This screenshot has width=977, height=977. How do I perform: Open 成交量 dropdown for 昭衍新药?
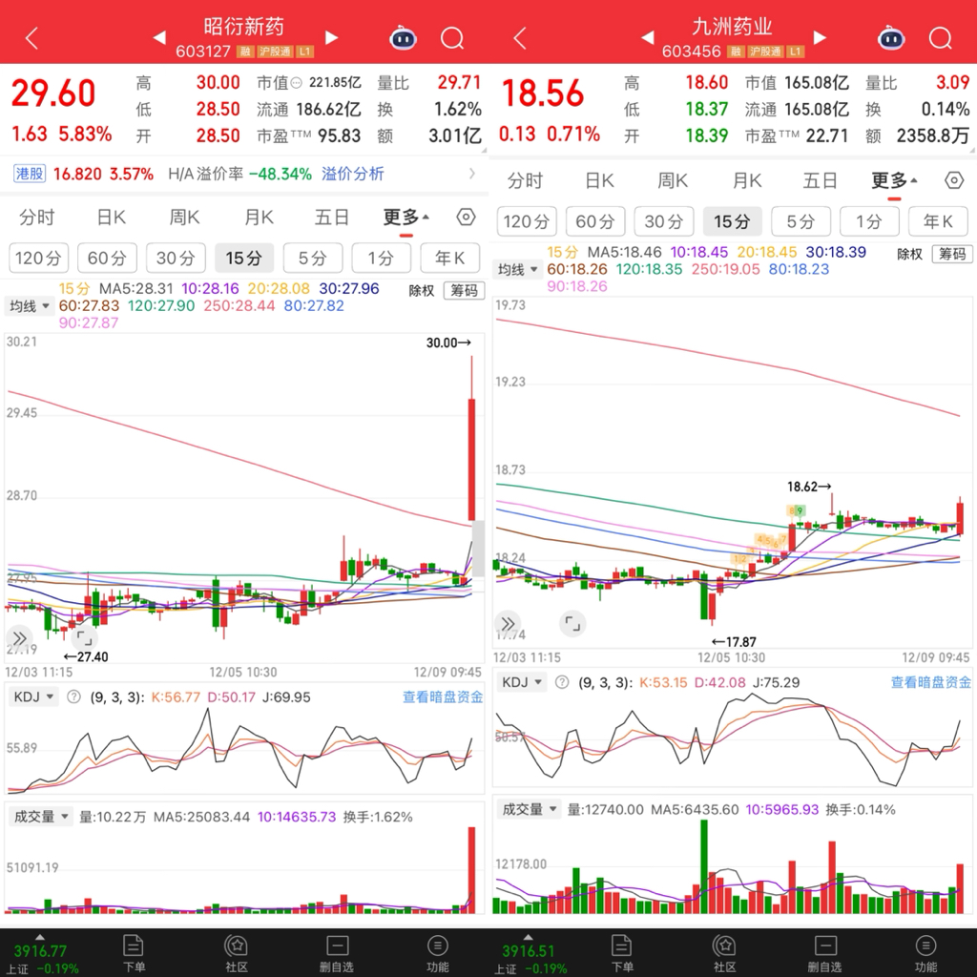[x=41, y=817]
